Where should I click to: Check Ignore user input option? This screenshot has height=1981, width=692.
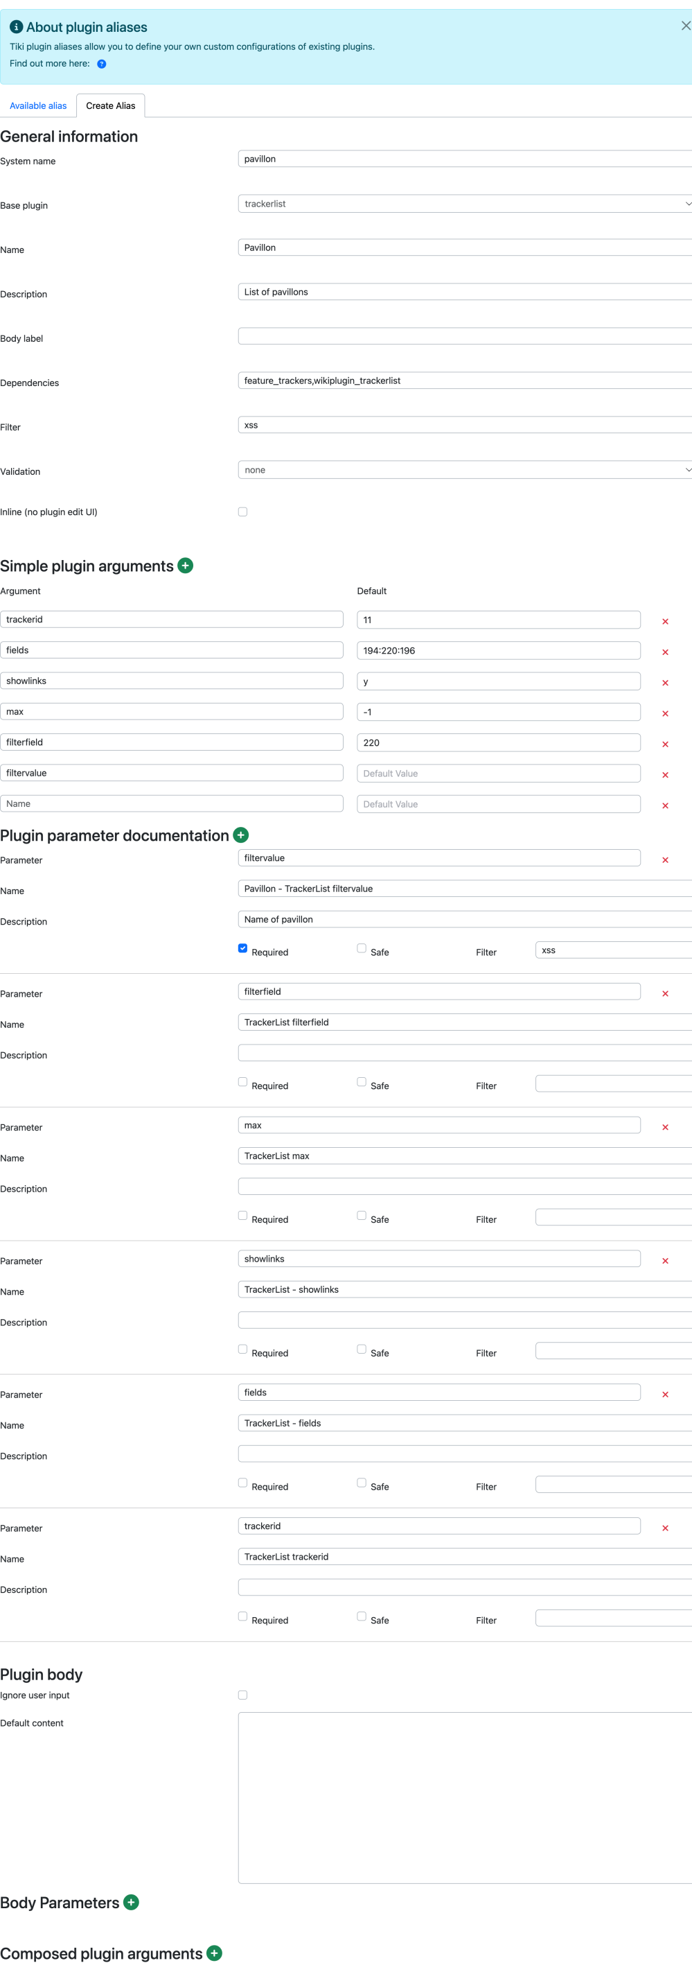[243, 1695]
